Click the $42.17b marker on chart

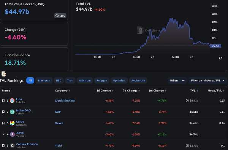click(x=215, y=46)
